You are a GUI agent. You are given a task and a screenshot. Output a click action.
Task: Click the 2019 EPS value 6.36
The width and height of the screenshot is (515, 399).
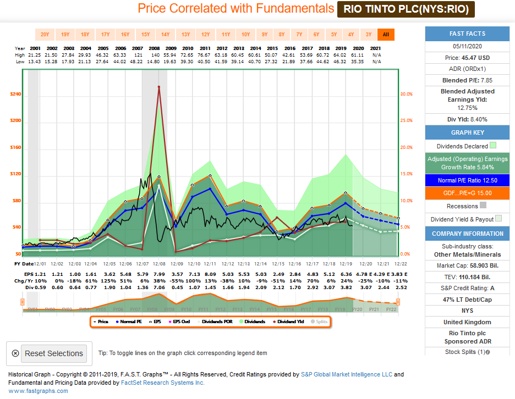[x=346, y=274]
